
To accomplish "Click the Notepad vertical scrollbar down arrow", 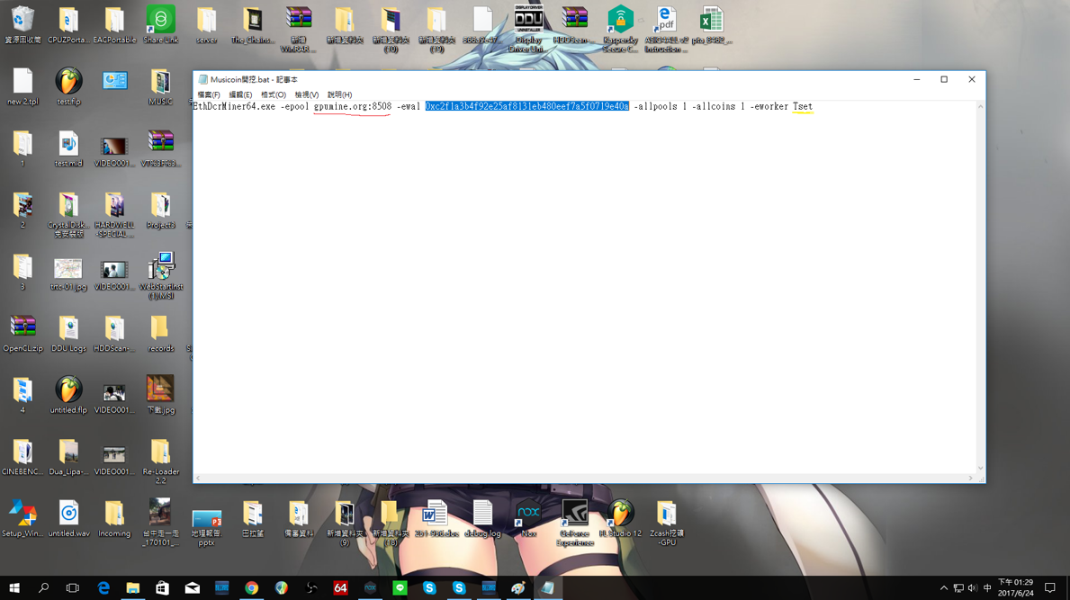I will tap(981, 468).
